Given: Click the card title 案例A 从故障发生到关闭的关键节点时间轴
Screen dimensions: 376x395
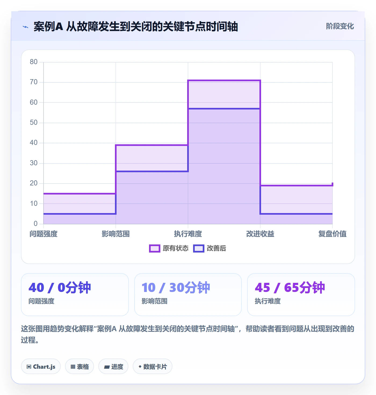Looking at the screenshot, I should coord(136,27).
